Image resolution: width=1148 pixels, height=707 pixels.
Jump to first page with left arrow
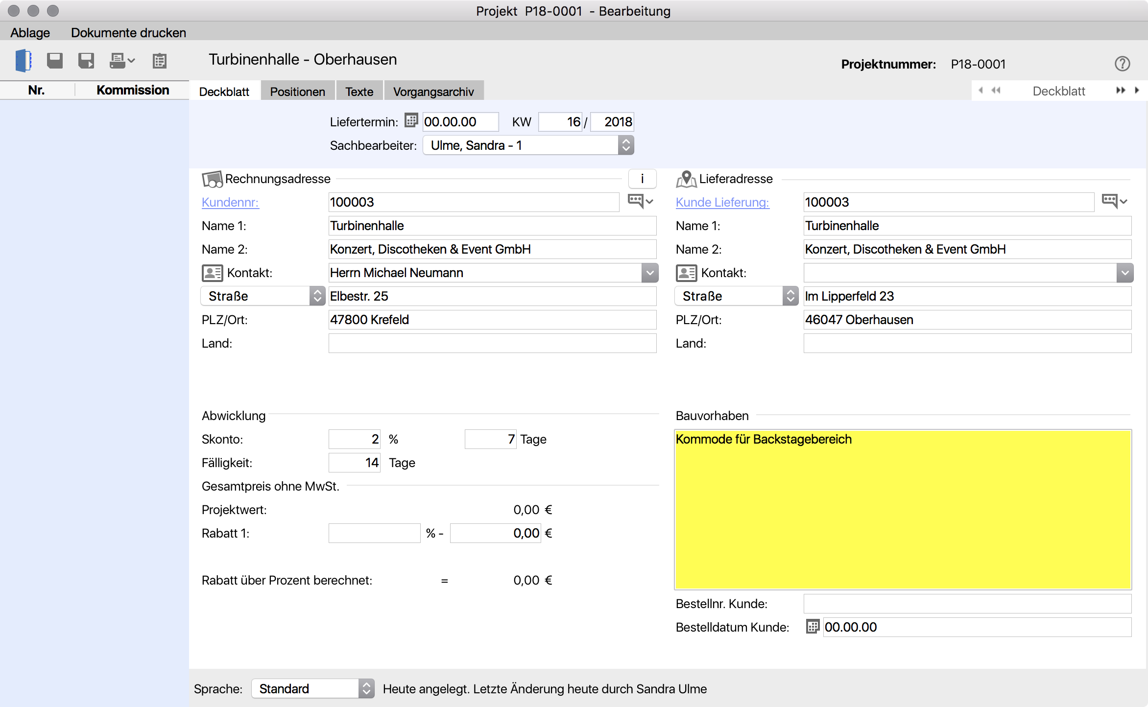point(981,90)
